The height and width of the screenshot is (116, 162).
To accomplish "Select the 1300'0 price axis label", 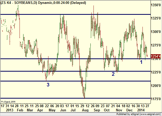I will pyautogui.click(x=156, y=32).
